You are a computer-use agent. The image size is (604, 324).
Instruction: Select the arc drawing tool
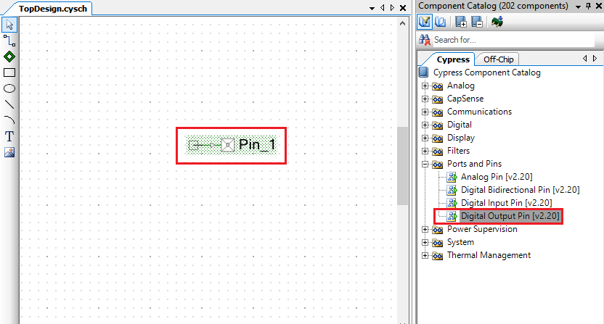click(x=9, y=120)
